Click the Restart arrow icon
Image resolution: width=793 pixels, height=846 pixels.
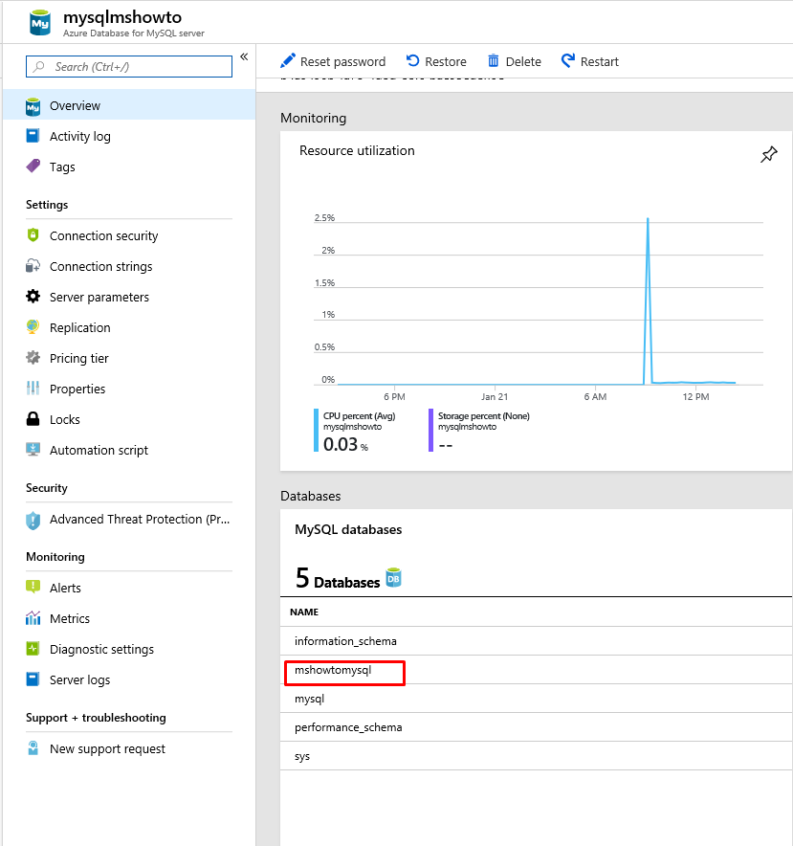(x=568, y=60)
